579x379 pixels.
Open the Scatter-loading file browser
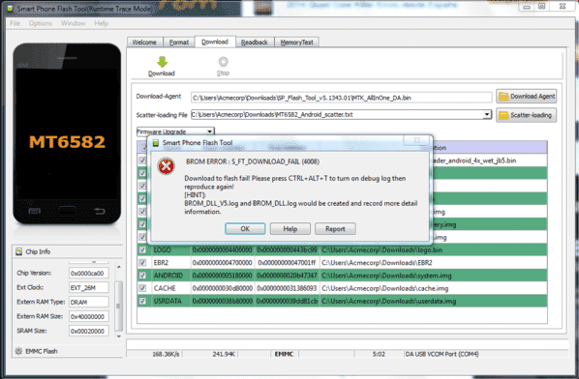pos(527,115)
